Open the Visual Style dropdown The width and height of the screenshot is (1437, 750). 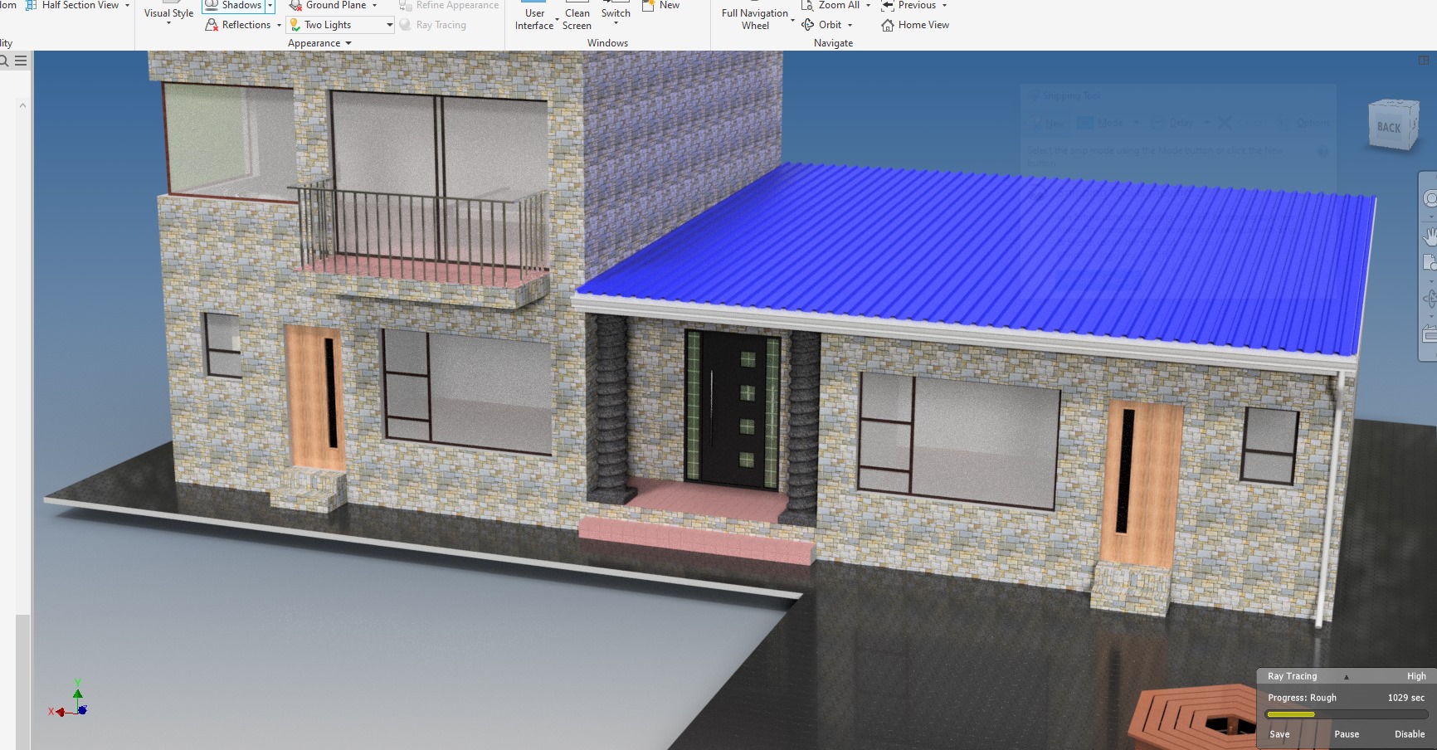tap(168, 17)
